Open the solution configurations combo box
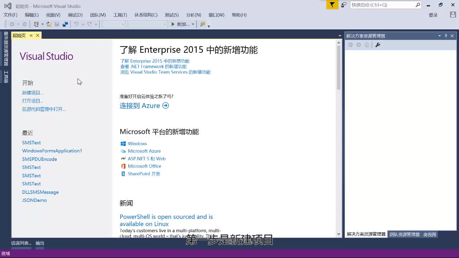Screen dimensions: 459x258 click(114, 24)
